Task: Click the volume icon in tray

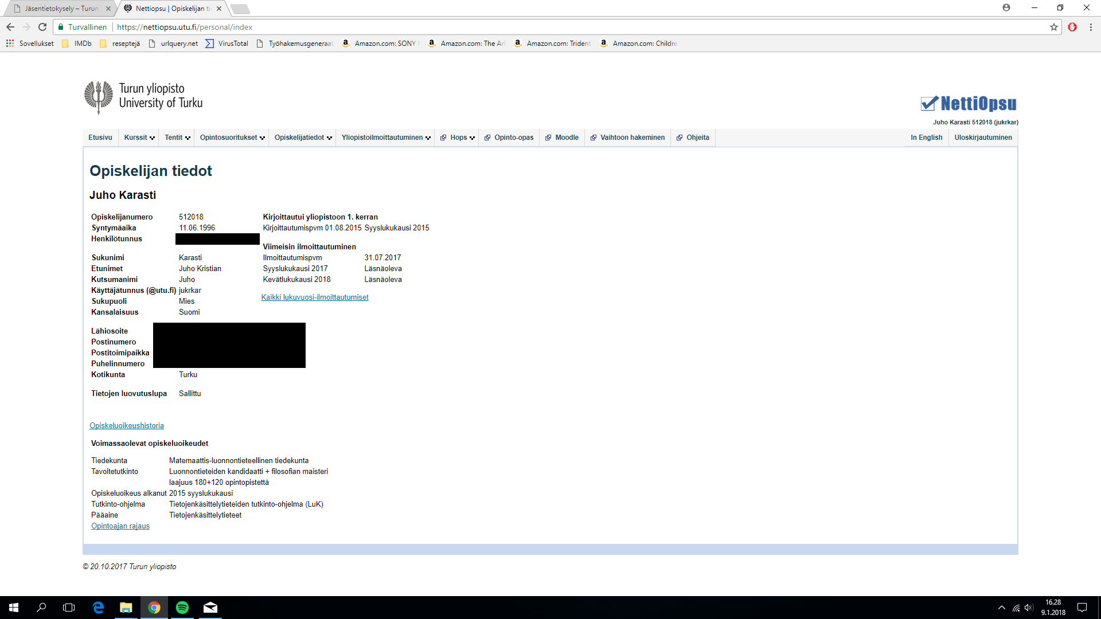Action: click(x=1029, y=608)
